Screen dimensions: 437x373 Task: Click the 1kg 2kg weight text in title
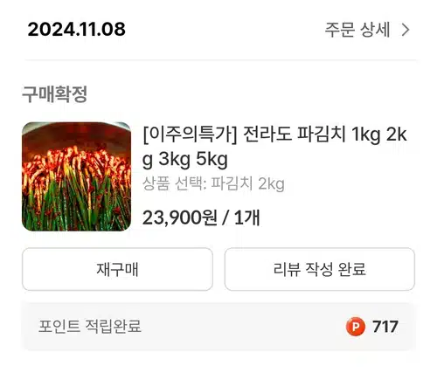click(379, 135)
